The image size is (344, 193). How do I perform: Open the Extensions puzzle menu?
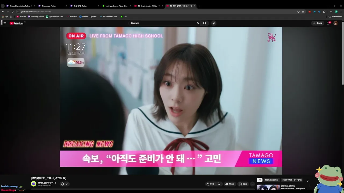pos(324,12)
